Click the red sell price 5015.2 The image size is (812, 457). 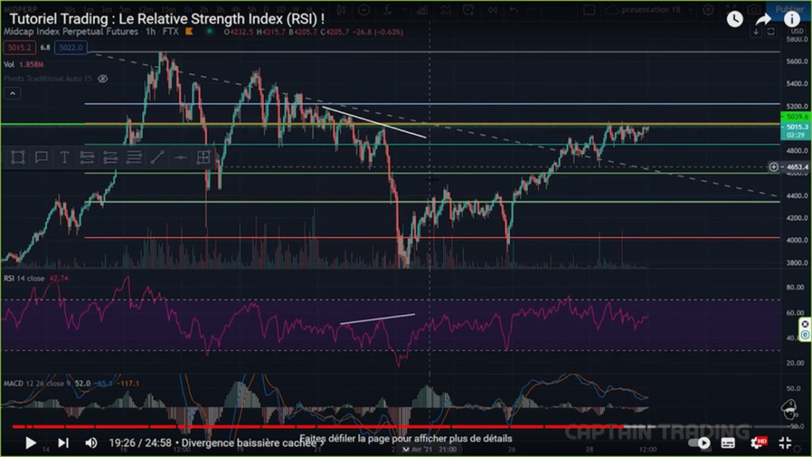click(19, 48)
